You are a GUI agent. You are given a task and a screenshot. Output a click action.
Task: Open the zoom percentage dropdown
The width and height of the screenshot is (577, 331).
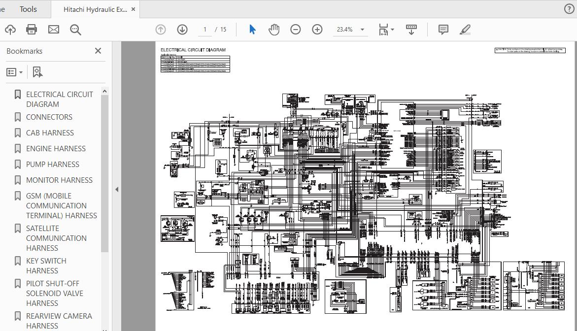click(x=362, y=29)
